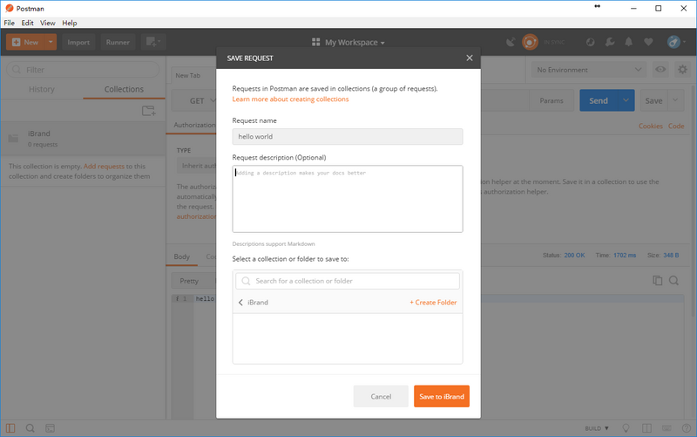
Task: Open the console icon in status bar
Action: point(51,428)
